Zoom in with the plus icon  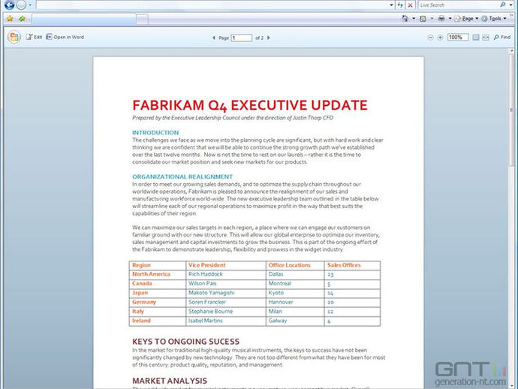pyautogui.click(x=440, y=38)
